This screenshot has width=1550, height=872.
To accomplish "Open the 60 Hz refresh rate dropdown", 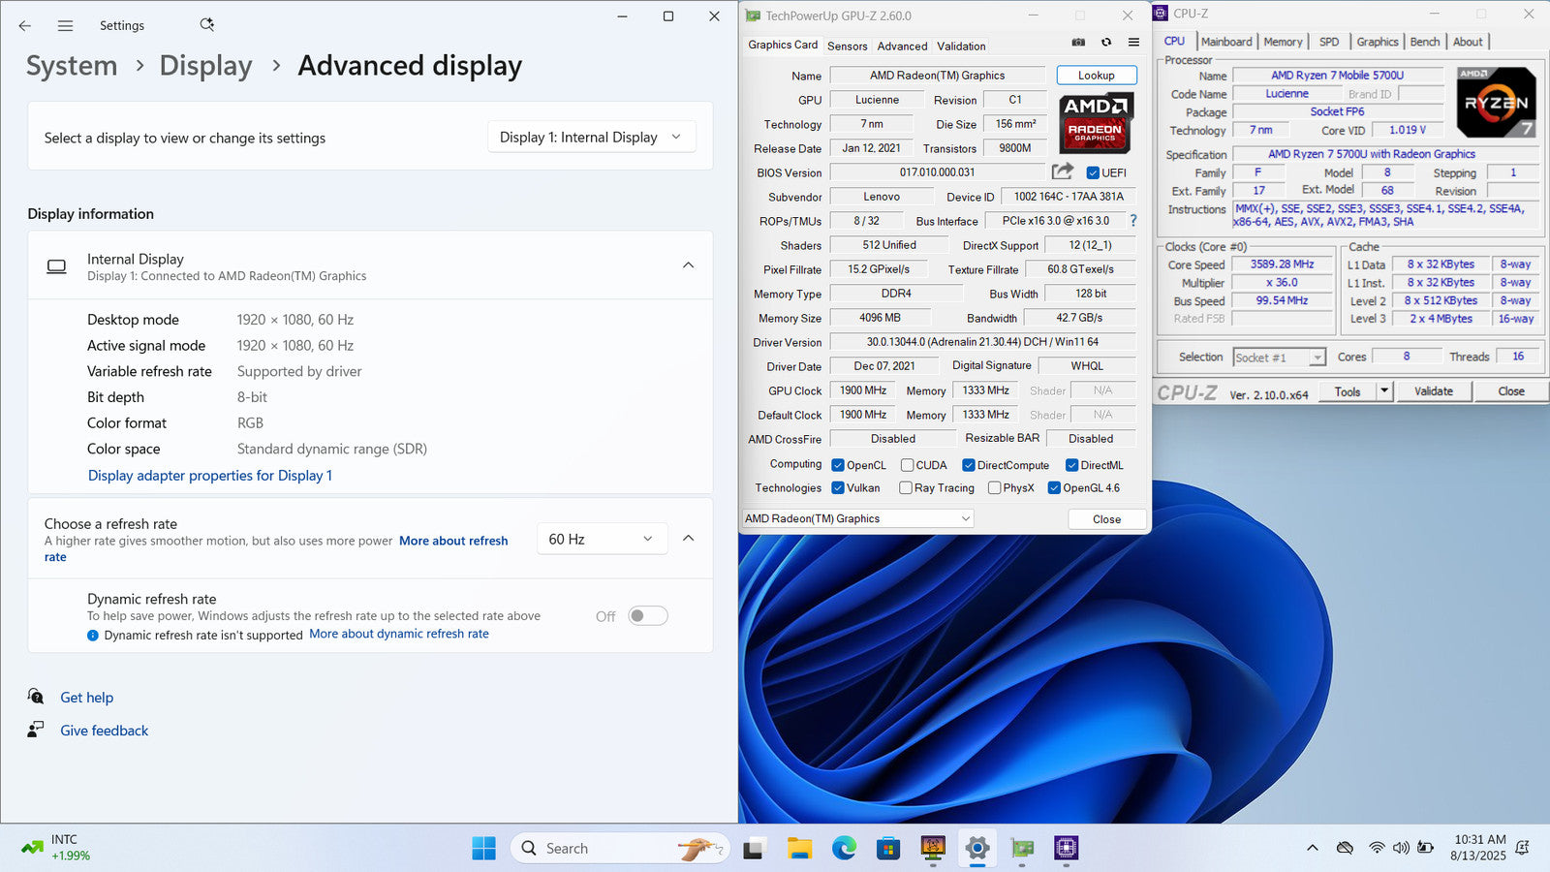I will click(602, 540).
